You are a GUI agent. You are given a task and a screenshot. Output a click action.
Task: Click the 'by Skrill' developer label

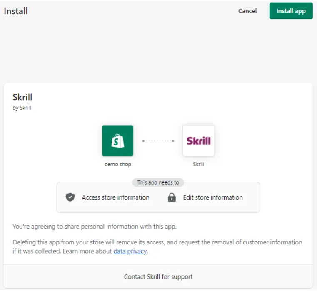point(22,108)
